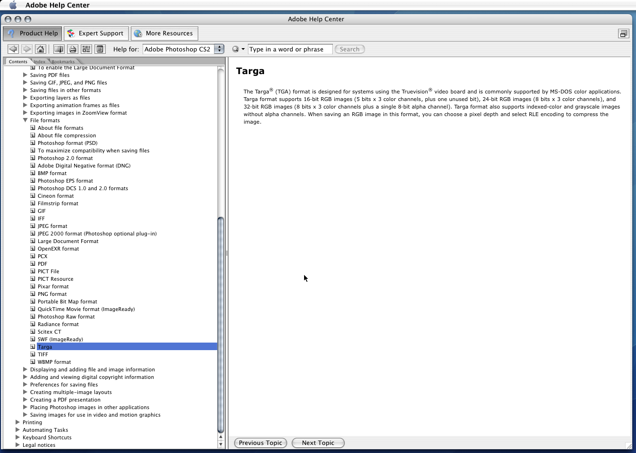
Task: Open the JPEG format topic
Action: click(52, 226)
